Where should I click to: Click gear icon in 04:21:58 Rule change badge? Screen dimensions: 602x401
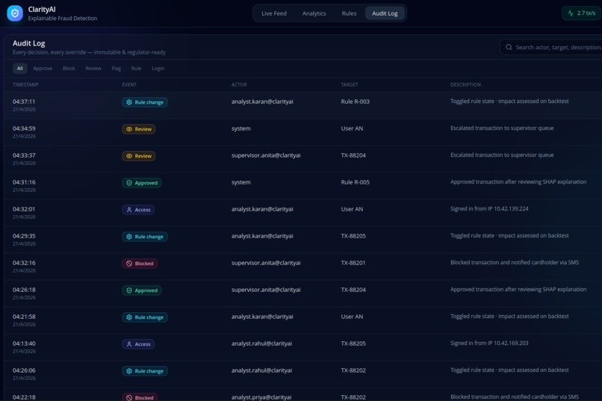tap(129, 317)
